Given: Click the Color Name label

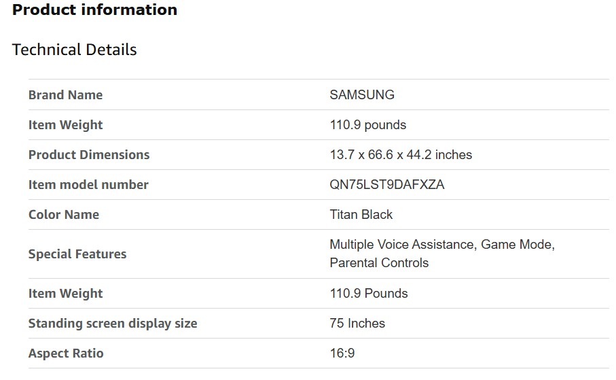Looking at the screenshot, I should click(x=64, y=215).
